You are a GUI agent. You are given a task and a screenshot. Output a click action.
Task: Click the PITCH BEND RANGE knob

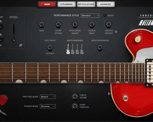[75, 24]
